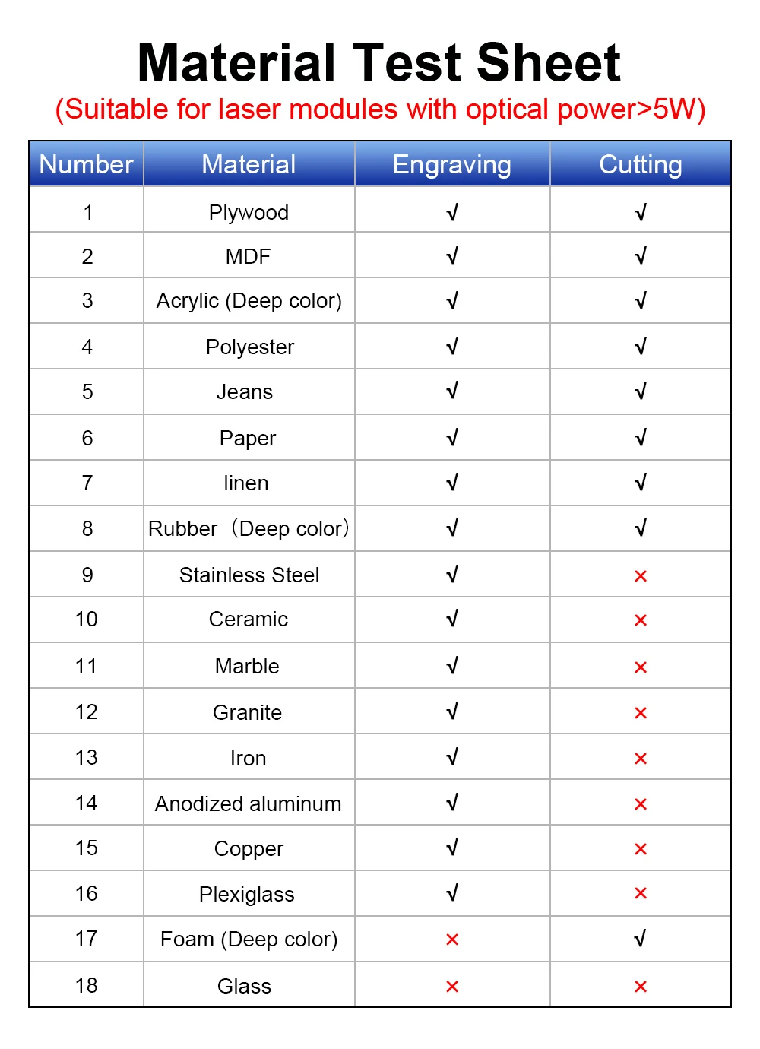Image resolution: width=760 pixels, height=1049 pixels.
Task: Click the Plywood engraving check mark
Action: [x=452, y=212]
